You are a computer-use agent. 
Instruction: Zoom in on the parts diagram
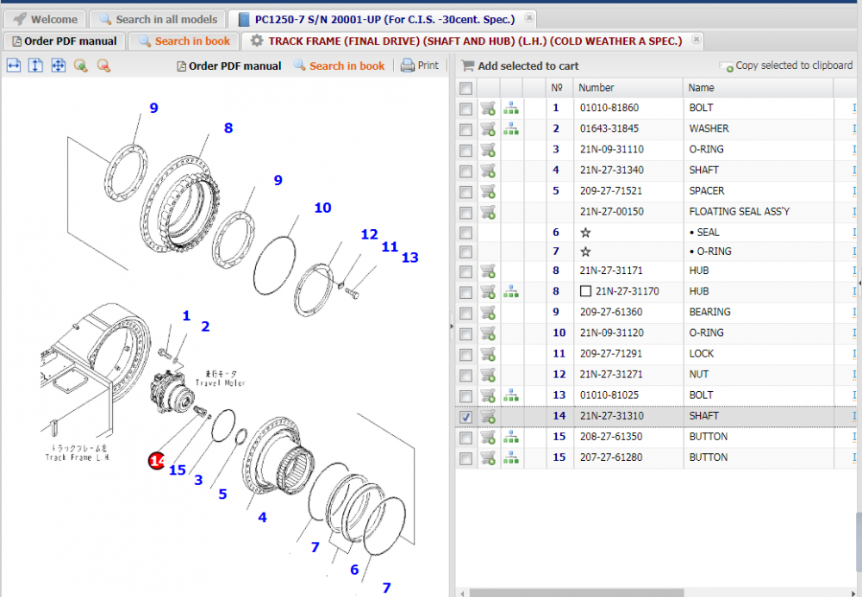tap(80, 65)
